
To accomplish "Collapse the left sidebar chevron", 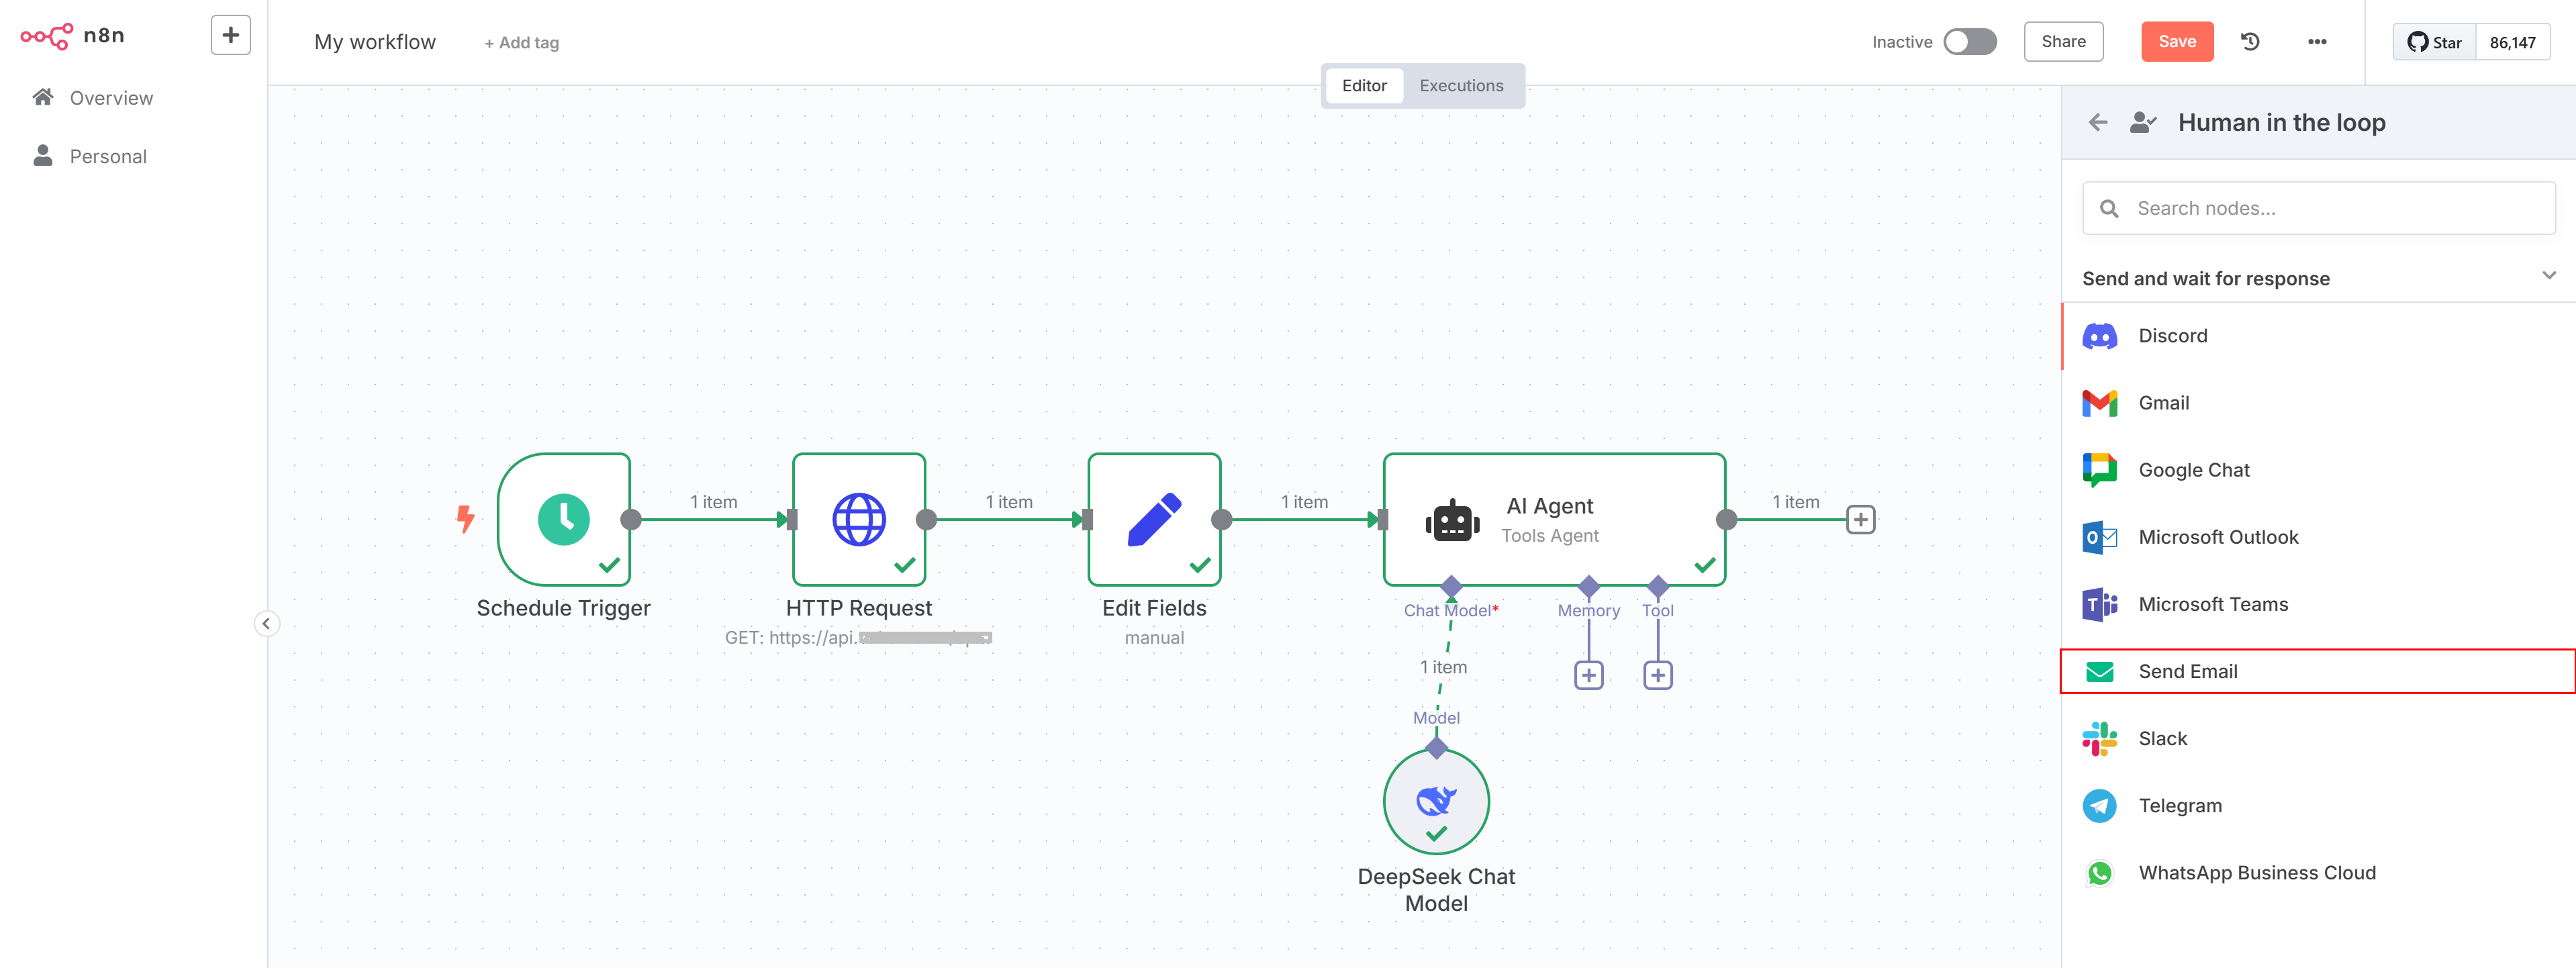I will click(x=266, y=624).
